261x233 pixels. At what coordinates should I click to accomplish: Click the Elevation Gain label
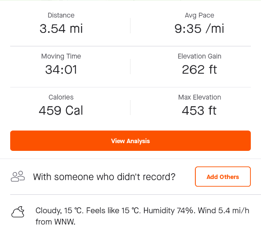tap(199, 56)
